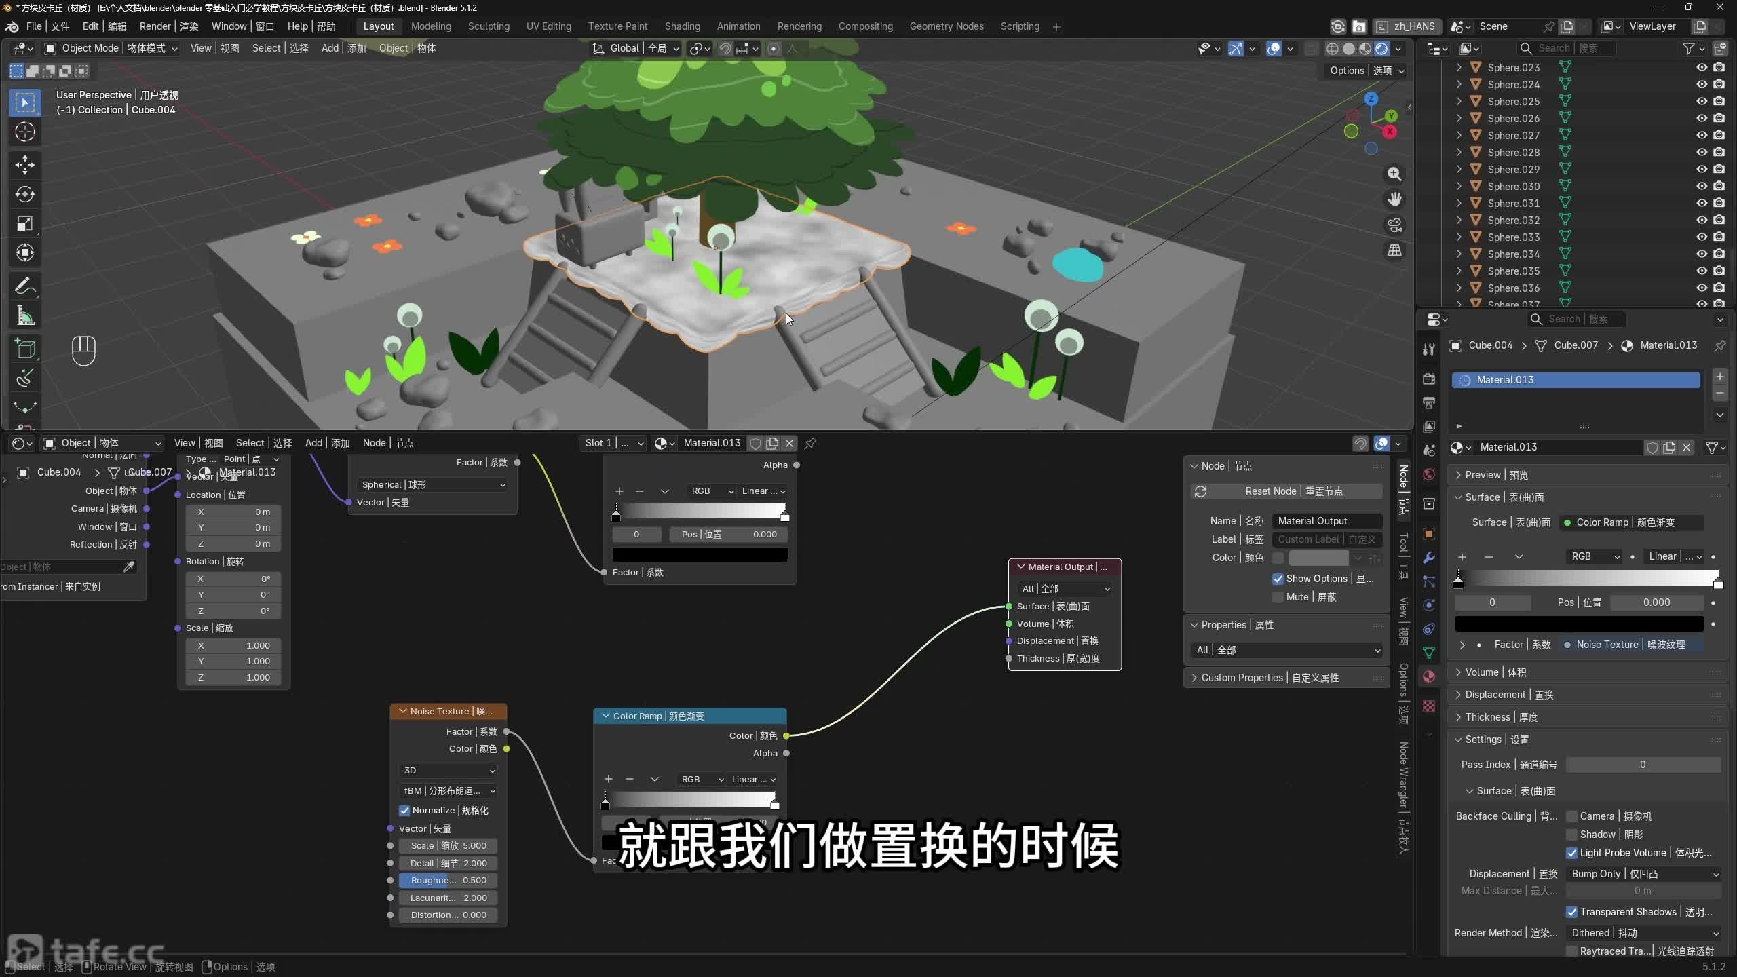Open Displacement Bump Only dropdown
Screen dimensions: 1737x977
[1643, 874]
